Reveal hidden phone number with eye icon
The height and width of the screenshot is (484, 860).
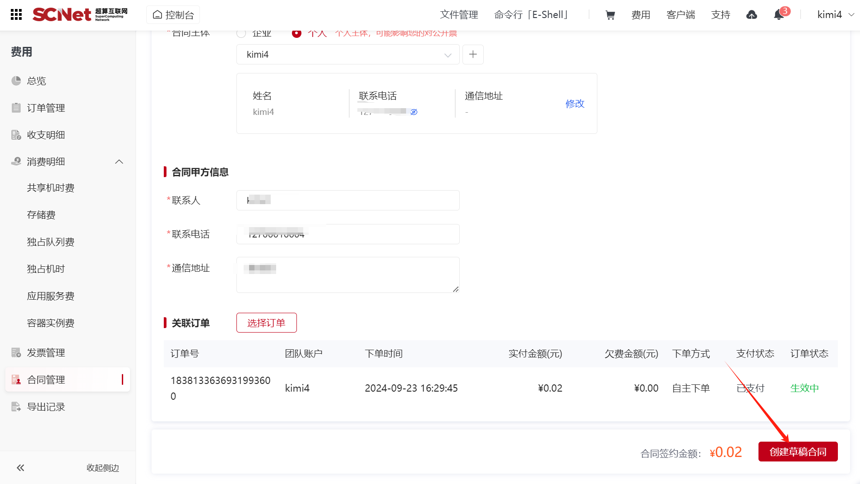coord(414,112)
